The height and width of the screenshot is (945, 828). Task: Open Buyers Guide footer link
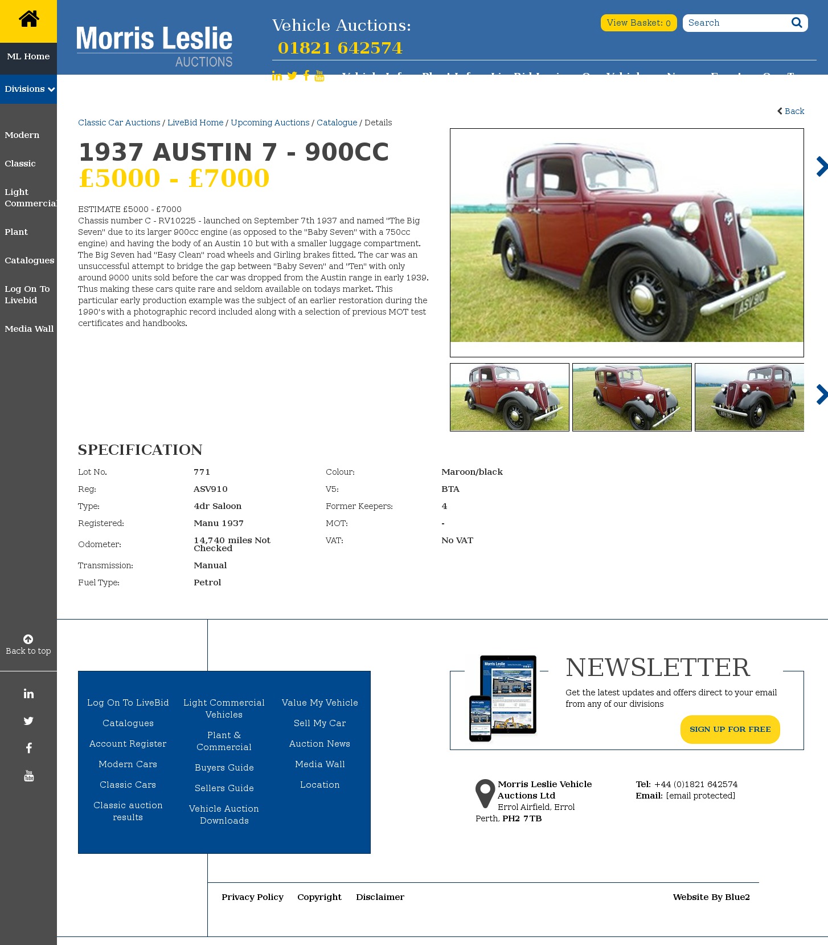[x=224, y=768]
